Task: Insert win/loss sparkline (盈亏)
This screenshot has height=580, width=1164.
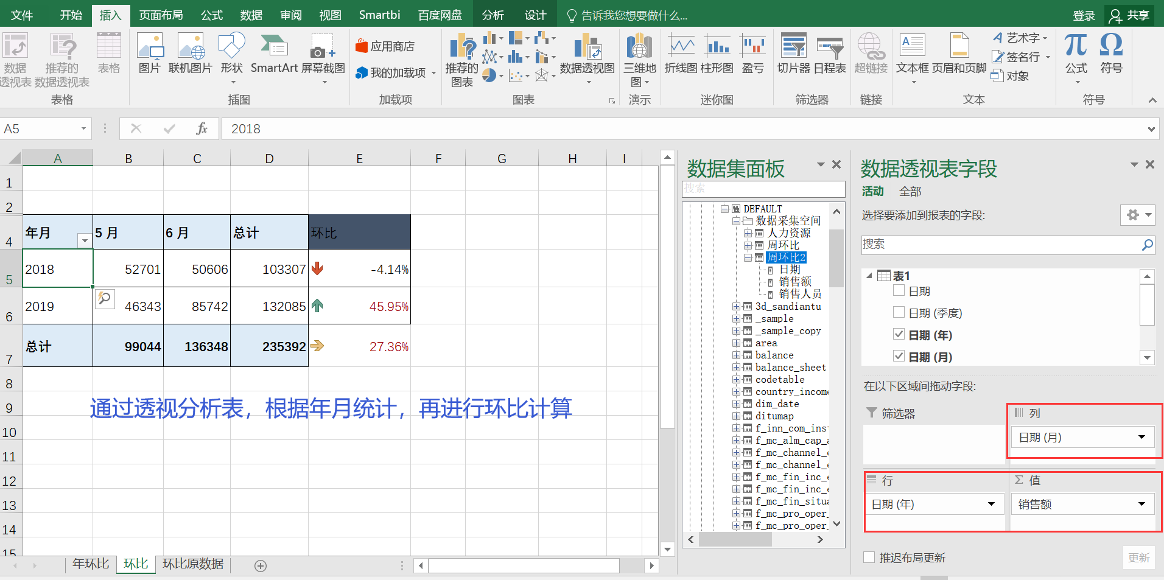Action: coord(753,54)
